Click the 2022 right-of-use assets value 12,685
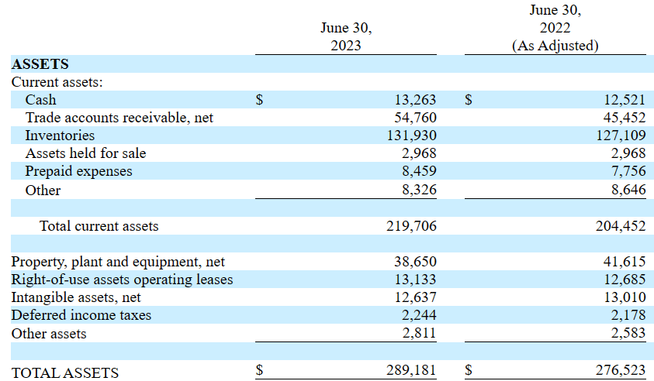 pos(625,280)
